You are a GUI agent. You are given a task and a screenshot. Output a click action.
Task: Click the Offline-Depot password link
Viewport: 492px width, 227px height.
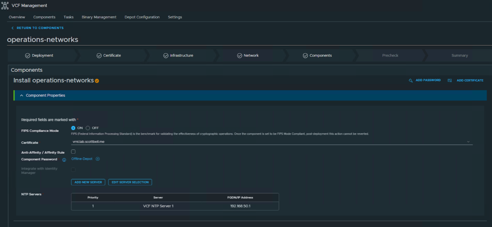[x=82, y=159]
